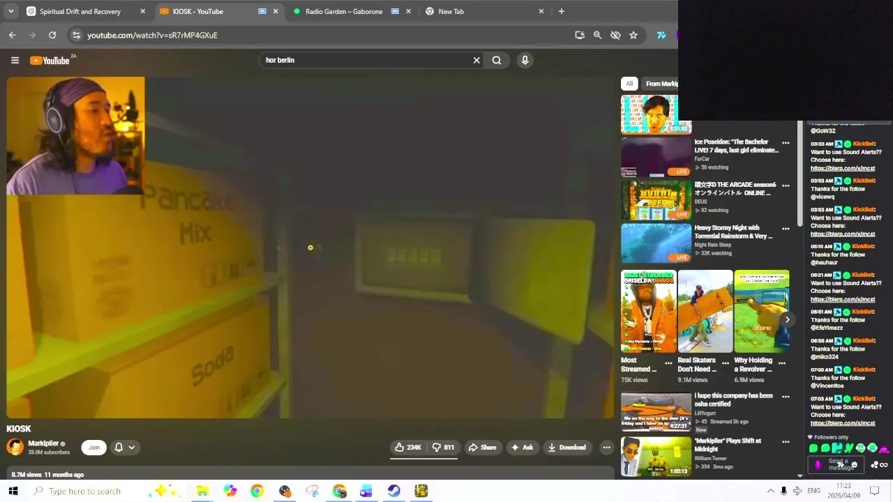Open THE ARCADE season6 thumbnail
893x502 pixels.
(656, 200)
